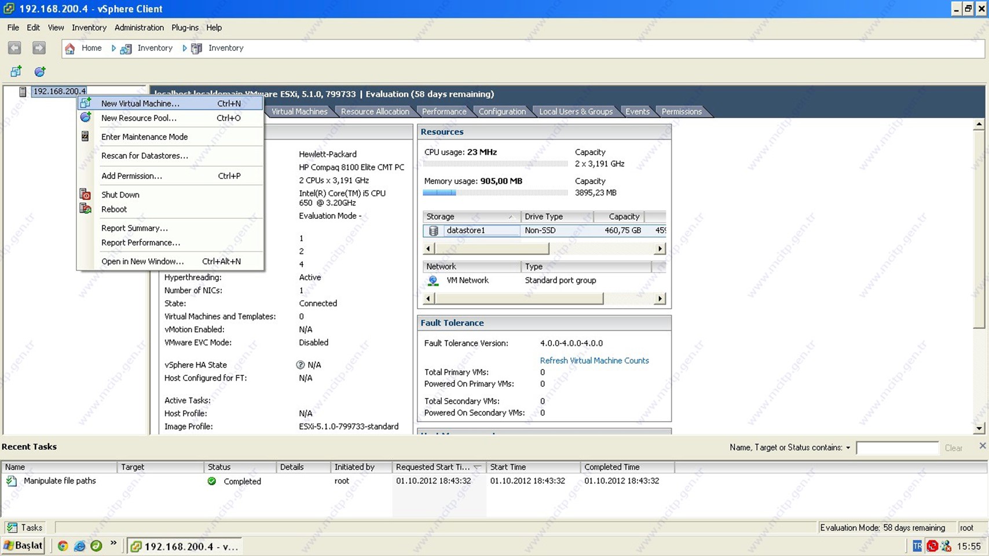Image resolution: width=989 pixels, height=556 pixels.
Task: Switch to Virtual Machines tab
Action: click(x=299, y=111)
